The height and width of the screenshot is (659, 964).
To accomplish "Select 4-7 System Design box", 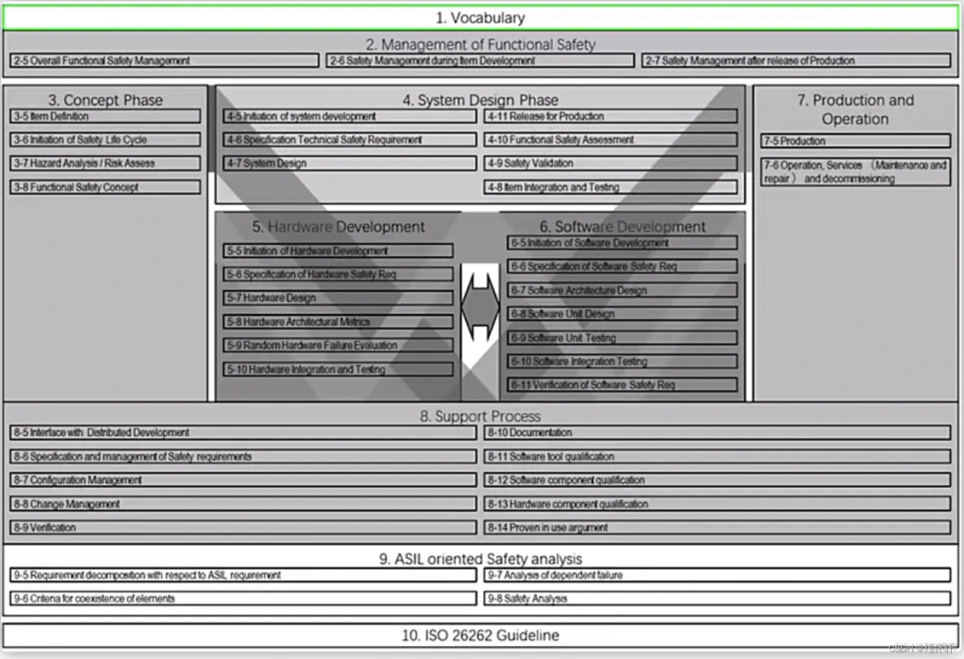I will coord(350,164).
